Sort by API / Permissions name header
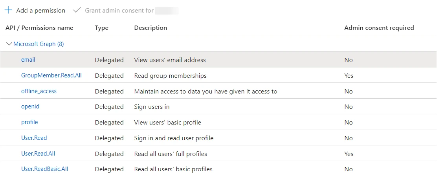 click(x=39, y=28)
